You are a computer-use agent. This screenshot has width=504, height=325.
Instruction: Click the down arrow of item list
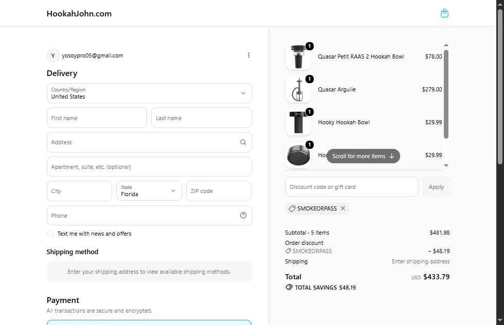(x=446, y=165)
